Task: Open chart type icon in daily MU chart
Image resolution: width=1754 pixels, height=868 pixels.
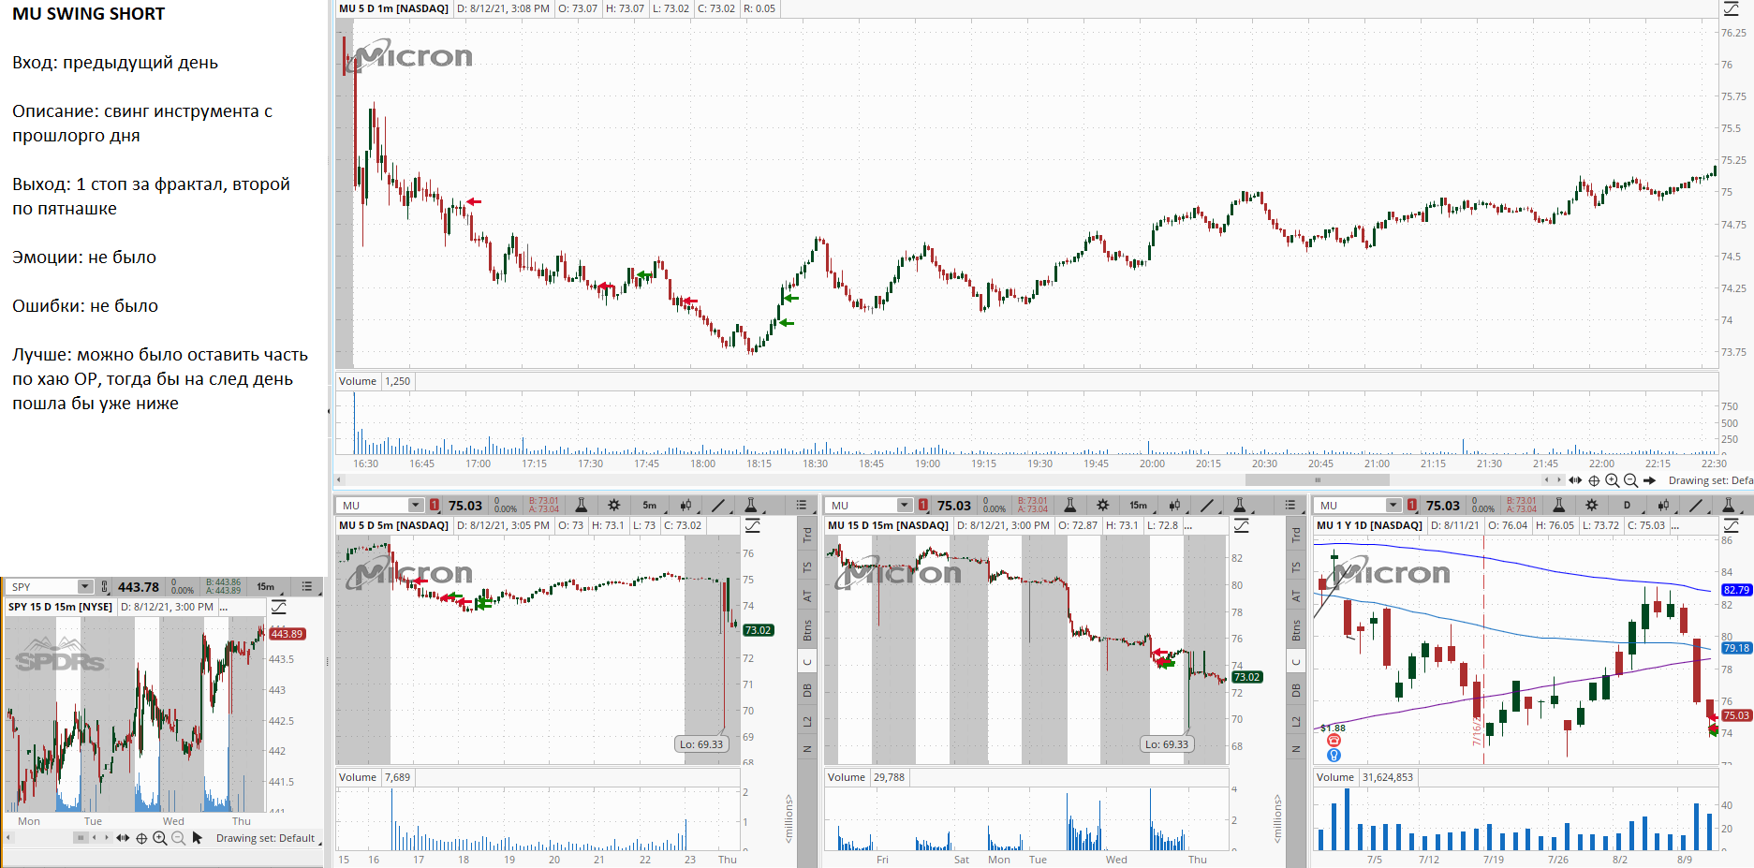Action: click(1664, 506)
